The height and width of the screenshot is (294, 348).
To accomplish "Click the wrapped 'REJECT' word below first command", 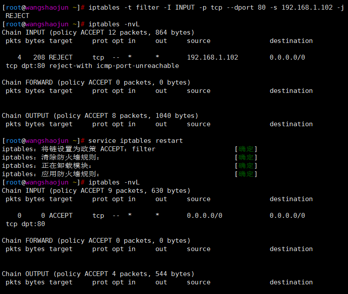I will click(18, 16).
